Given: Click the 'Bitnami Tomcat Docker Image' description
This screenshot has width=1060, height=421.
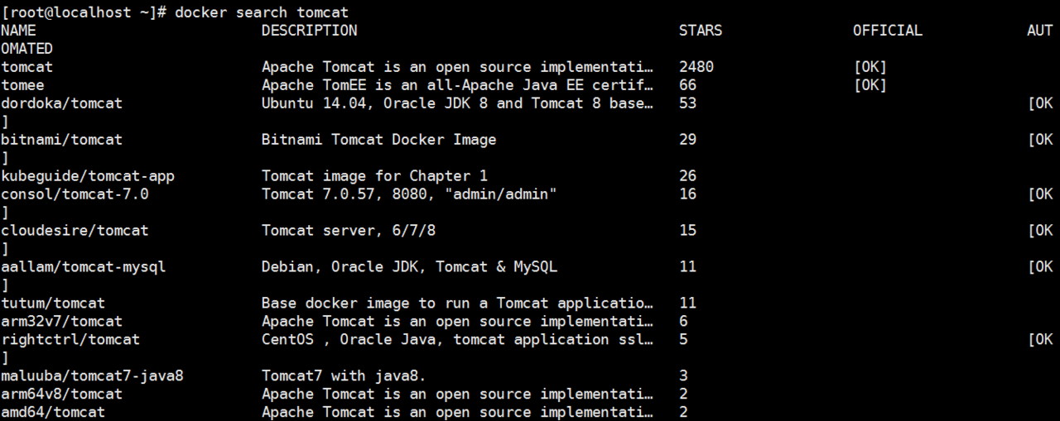Looking at the screenshot, I should coord(379,140).
